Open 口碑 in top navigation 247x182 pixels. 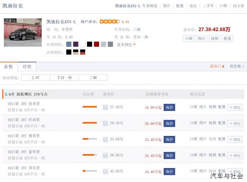pos(223,6)
